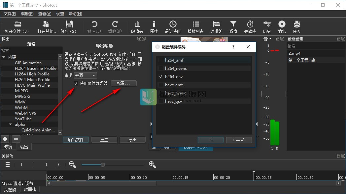Check the hevc_amf encoder option
Image resolution: width=346 pixels, height=194 pixels.
(161, 85)
